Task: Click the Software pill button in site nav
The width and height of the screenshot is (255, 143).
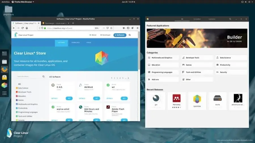Action: click(120, 35)
